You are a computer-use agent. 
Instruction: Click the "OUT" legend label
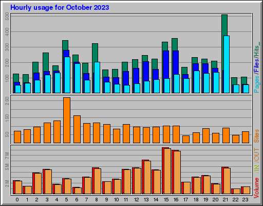(256, 155)
